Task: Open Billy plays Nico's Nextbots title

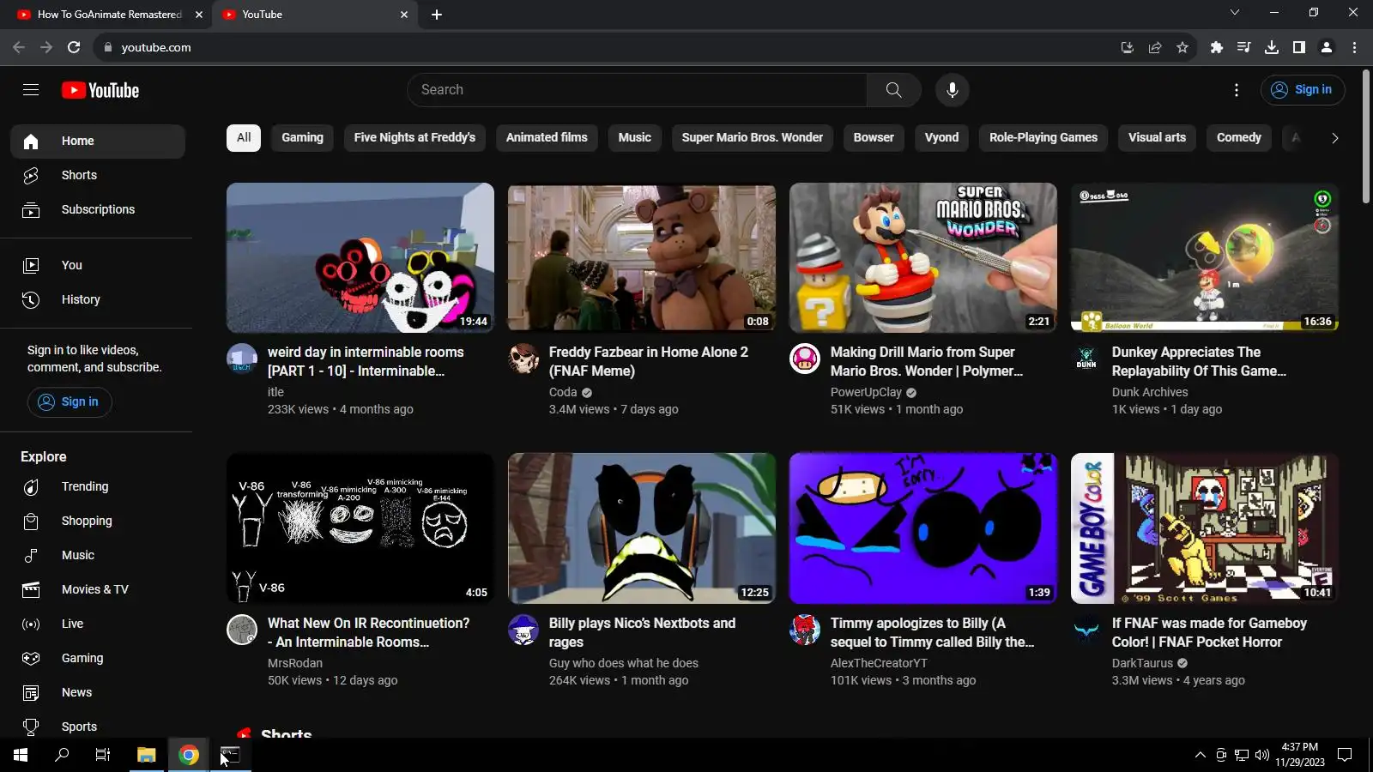Action: click(642, 632)
